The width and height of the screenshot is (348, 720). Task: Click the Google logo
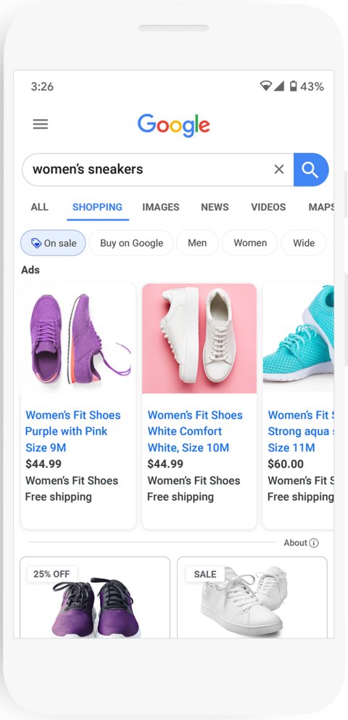[174, 125]
